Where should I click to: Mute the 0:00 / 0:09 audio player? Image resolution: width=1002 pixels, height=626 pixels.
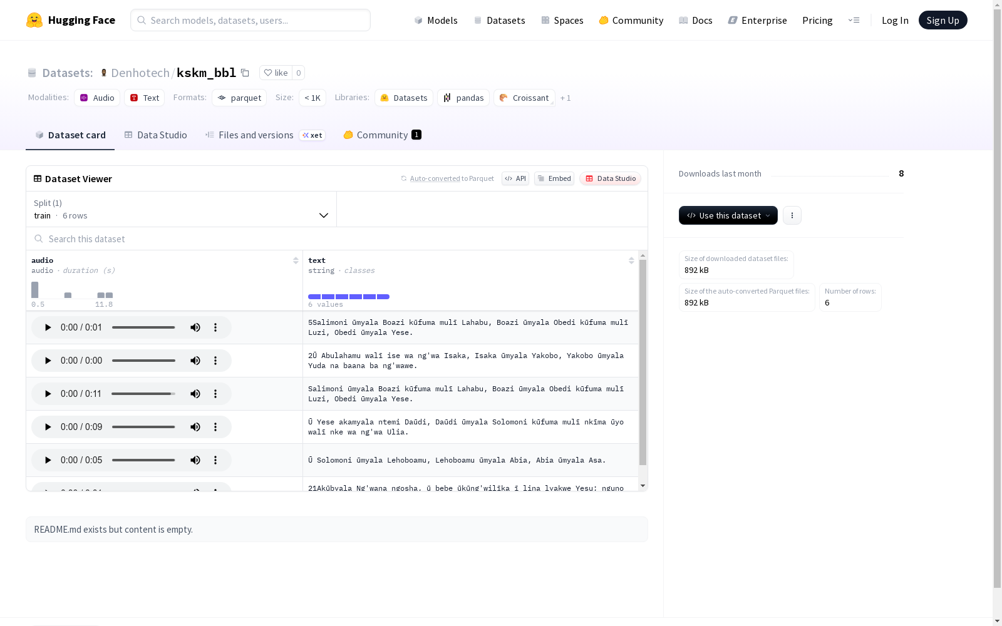click(195, 427)
